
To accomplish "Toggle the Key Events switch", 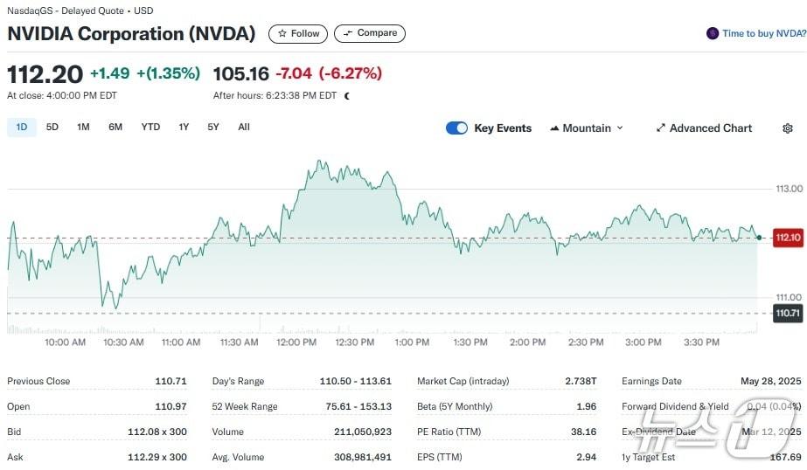I will click(456, 128).
